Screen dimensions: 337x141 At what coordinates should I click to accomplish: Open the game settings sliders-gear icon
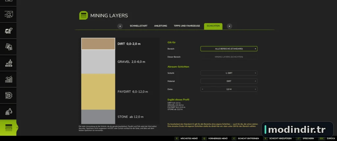(8, 95)
